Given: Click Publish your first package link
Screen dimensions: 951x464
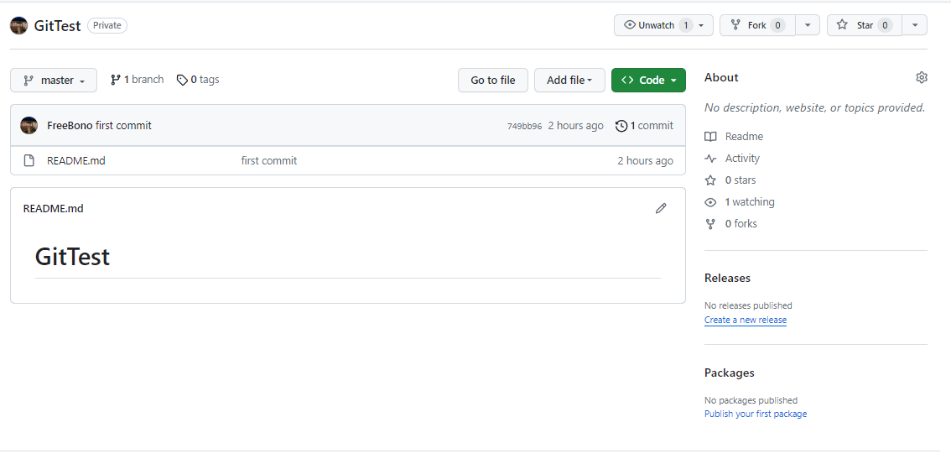Looking at the screenshot, I should pos(756,414).
